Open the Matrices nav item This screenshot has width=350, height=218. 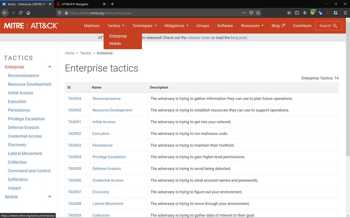tap(92, 26)
